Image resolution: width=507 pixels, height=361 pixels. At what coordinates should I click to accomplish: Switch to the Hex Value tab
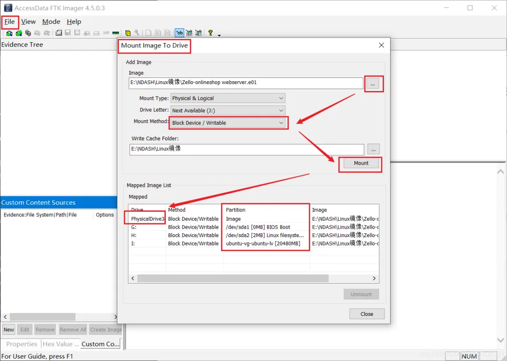(x=61, y=344)
